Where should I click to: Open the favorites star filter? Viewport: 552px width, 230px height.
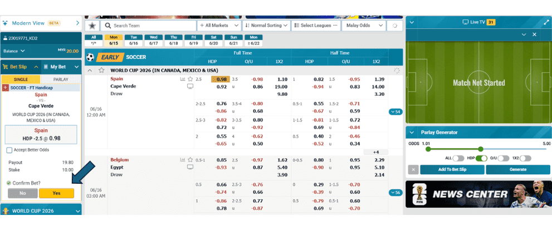point(92,26)
